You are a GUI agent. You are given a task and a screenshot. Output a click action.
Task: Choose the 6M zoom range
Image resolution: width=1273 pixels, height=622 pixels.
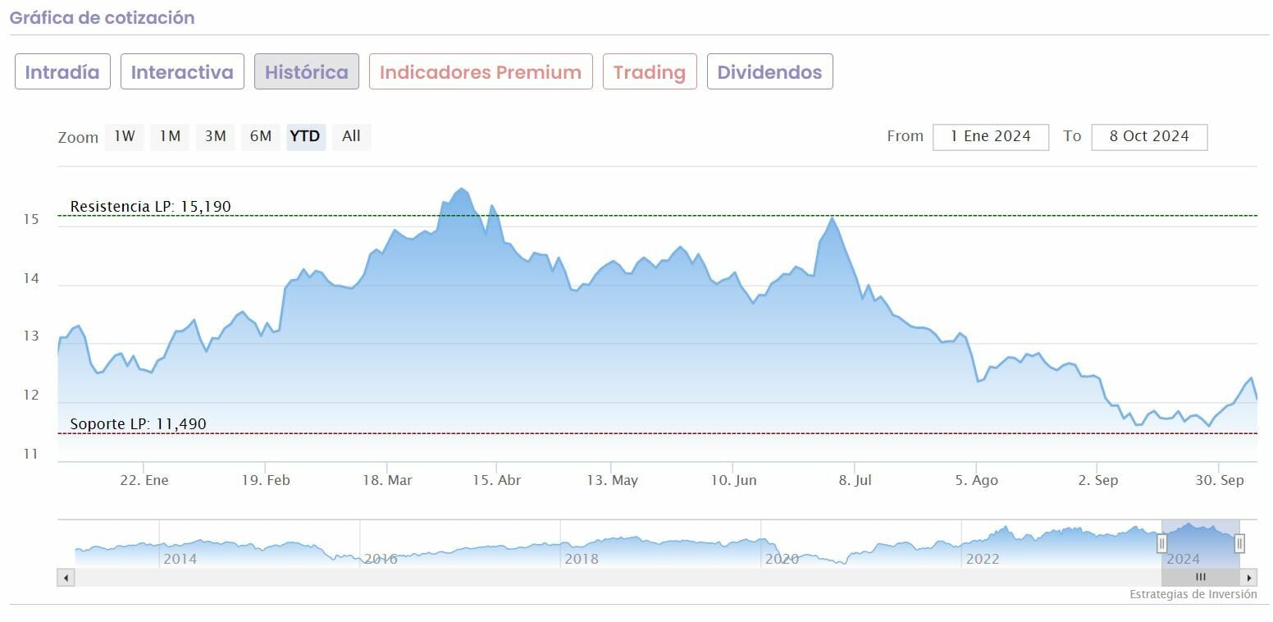pyautogui.click(x=261, y=137)
